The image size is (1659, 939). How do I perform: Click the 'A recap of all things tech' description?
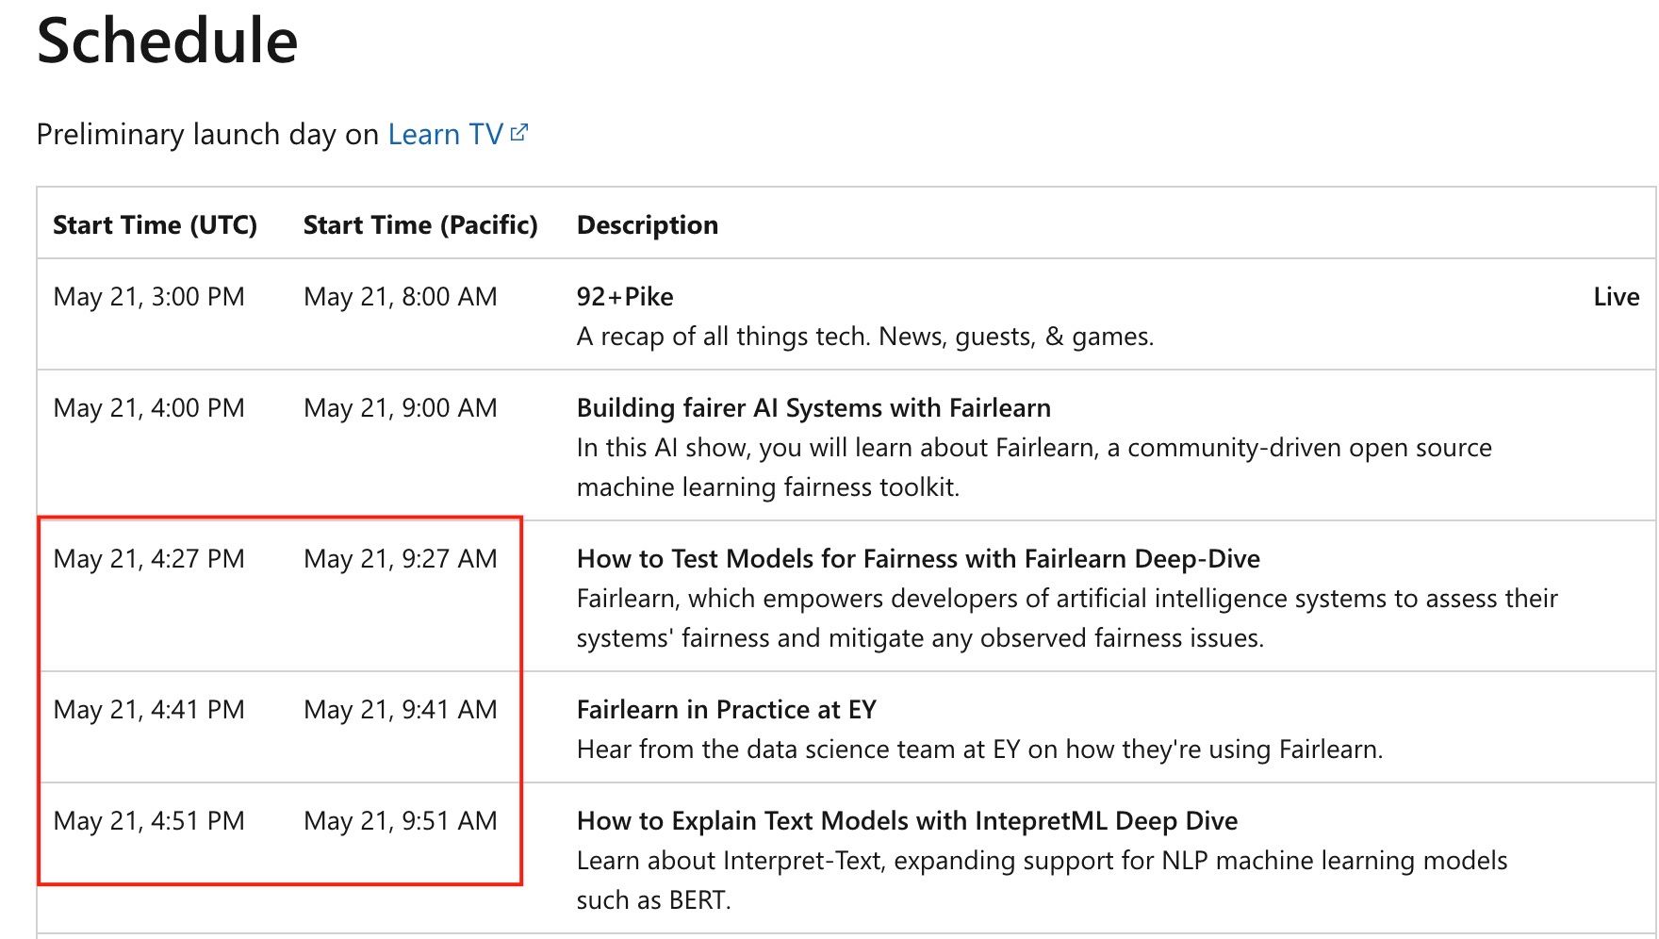864,337
